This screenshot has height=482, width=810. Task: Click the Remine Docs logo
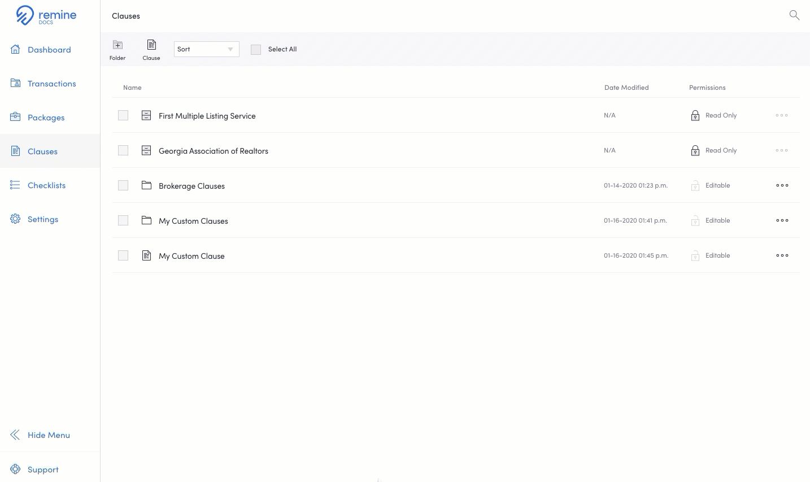(x=46, y=15)
